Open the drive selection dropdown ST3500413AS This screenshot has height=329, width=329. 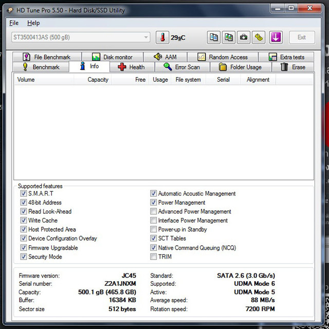(81, 38)
